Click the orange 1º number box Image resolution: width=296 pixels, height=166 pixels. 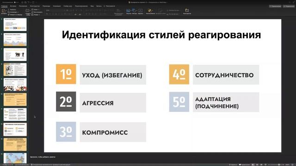(66, 74)
